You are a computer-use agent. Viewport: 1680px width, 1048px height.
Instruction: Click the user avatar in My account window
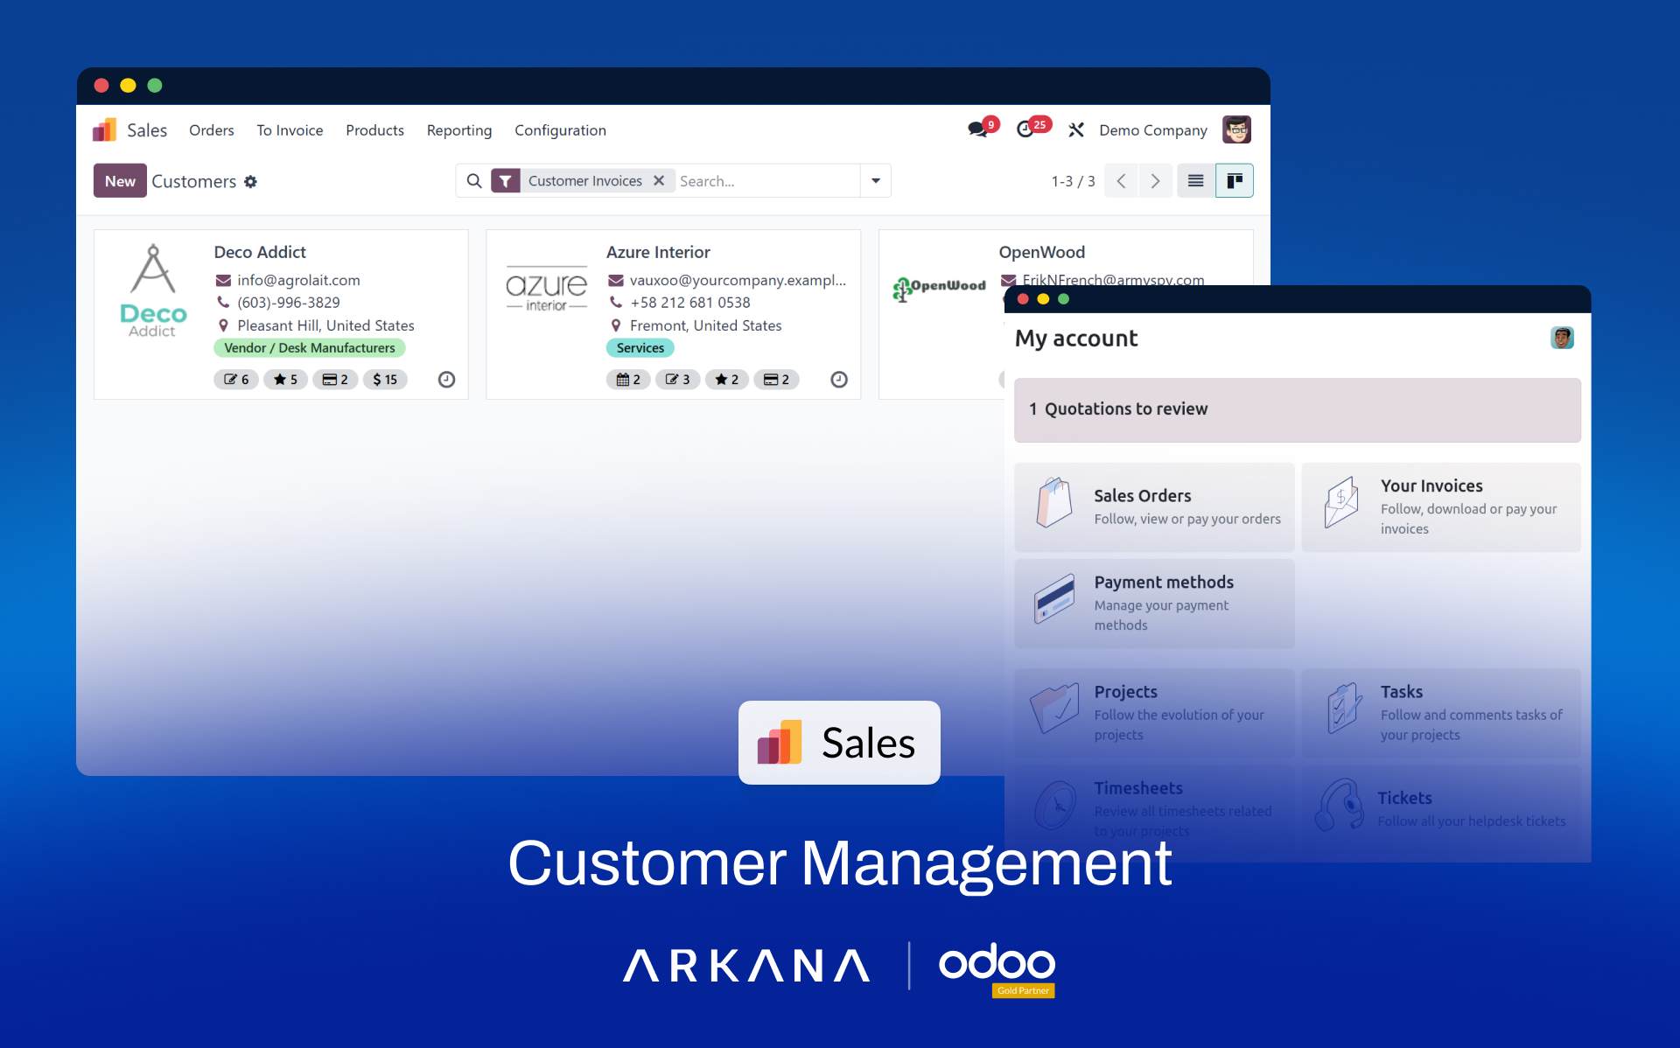coord(1562,338)
